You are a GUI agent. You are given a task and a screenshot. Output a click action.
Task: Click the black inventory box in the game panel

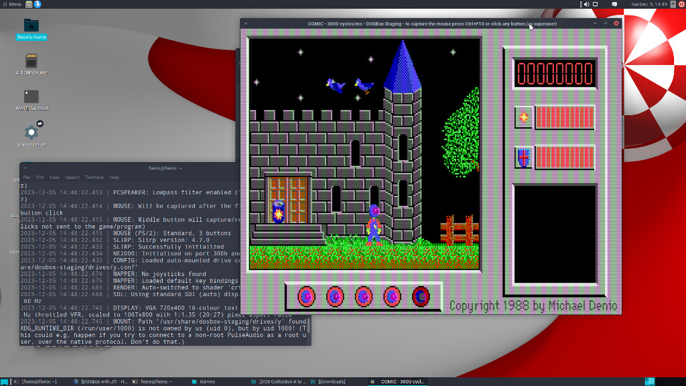[555, 234]
